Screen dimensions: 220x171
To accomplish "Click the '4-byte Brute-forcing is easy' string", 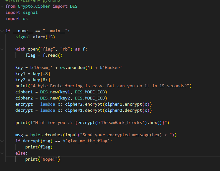I will (110, 86).
